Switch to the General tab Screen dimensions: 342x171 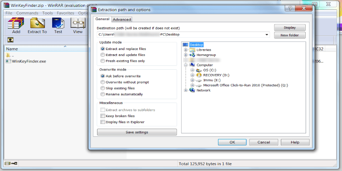[102, 19]
